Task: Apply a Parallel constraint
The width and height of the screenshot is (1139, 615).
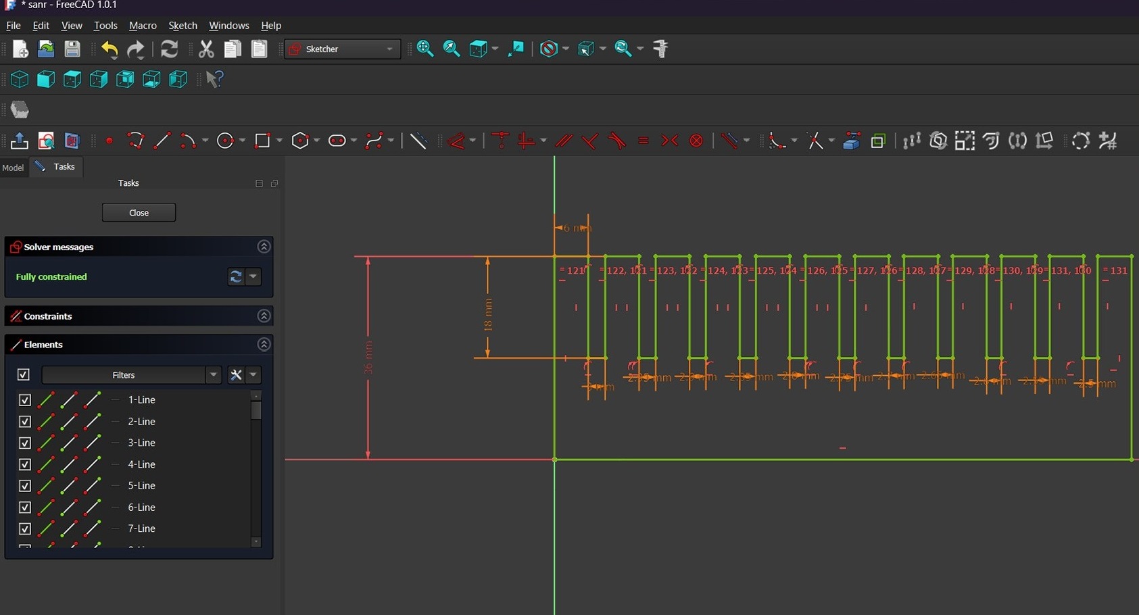Action: (x=563, y=141)
